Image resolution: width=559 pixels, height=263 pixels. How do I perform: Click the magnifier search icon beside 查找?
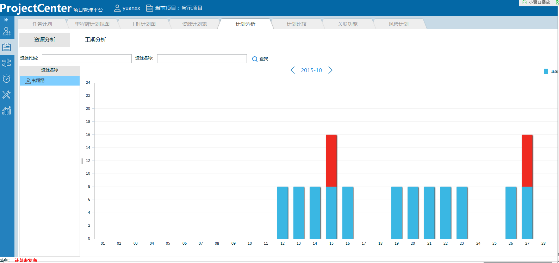255,59
